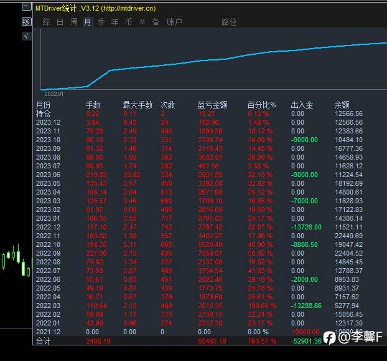
Task: Click balance value 5277.94
Action: (x=347, y=306)
